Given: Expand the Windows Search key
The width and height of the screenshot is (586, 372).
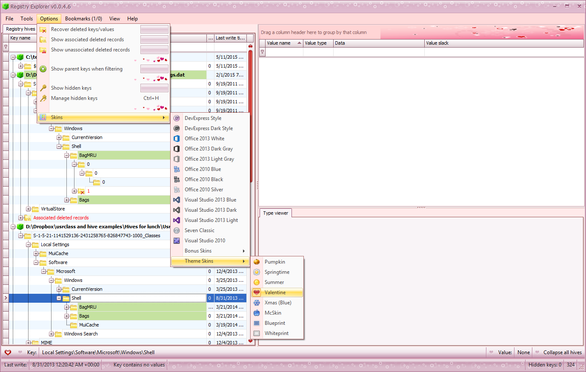Looking at the screenshot, I should (x=51, y=334).
